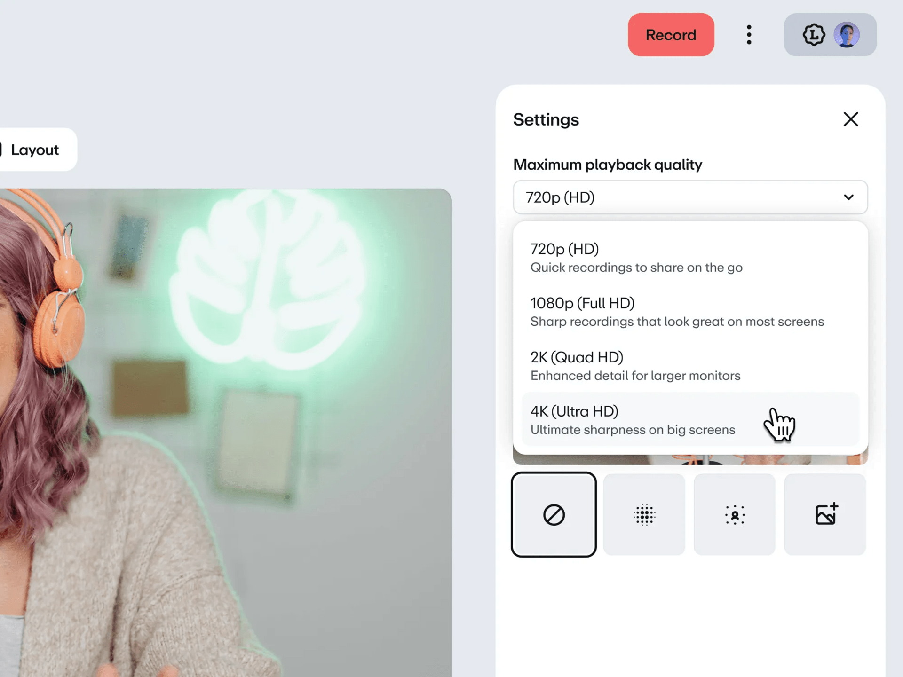Click the playback quality dropdown chevron

[x=848, y=197]
